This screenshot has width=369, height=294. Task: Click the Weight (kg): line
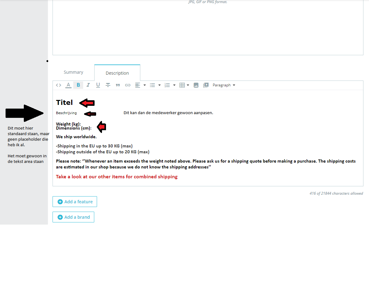pos(69,124)
